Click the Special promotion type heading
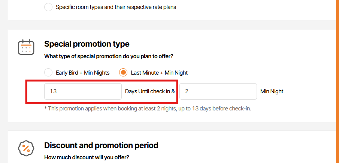The height and width of the screenshot is (163, 339). tap(87, 44)
